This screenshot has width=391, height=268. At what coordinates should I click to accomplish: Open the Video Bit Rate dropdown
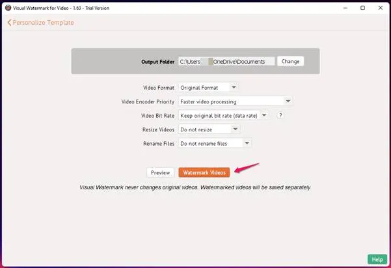tap(223, 115)
